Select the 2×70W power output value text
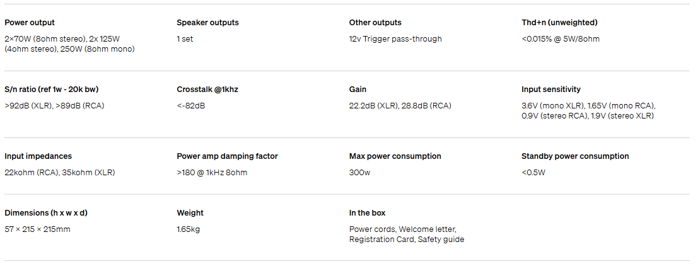Screen dimensions: 698x266 pyautogui.click(x=69, y=44)
